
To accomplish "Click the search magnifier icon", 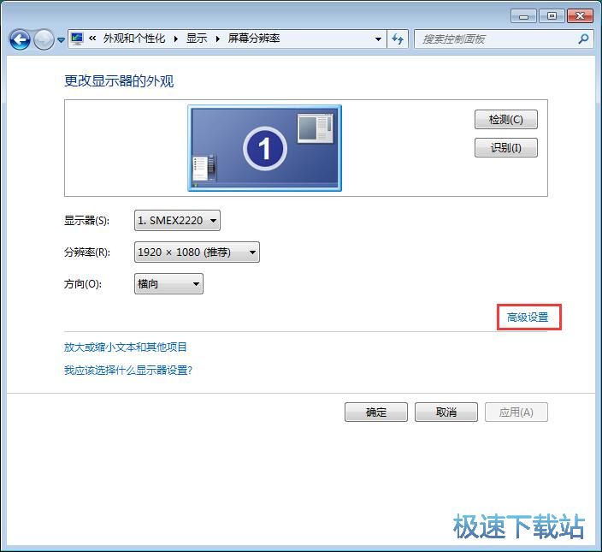I will coord(583,39).
